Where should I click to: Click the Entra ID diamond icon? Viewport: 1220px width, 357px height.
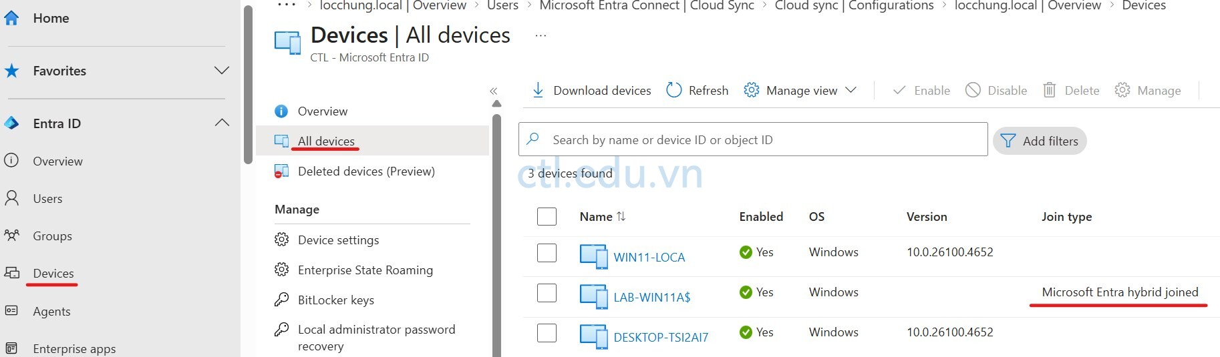coord(11,123)
